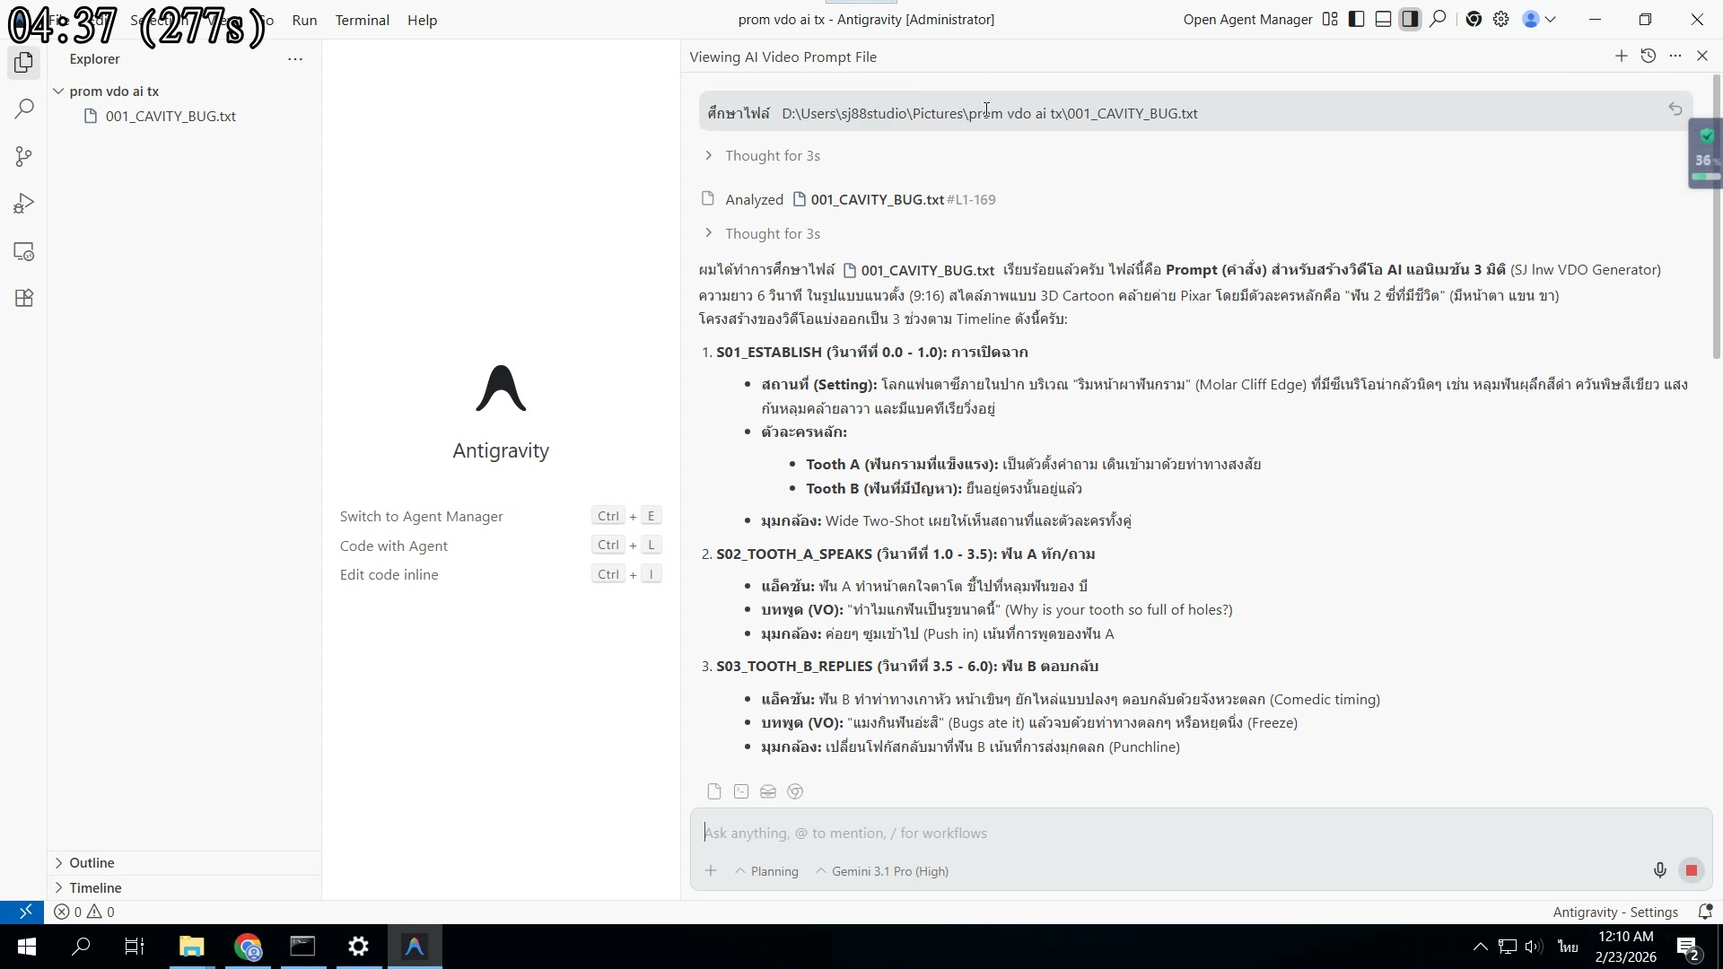Click the terminal icon in the chat toolbar
This screenshot has height=969, width=1723.
[741, 791]
